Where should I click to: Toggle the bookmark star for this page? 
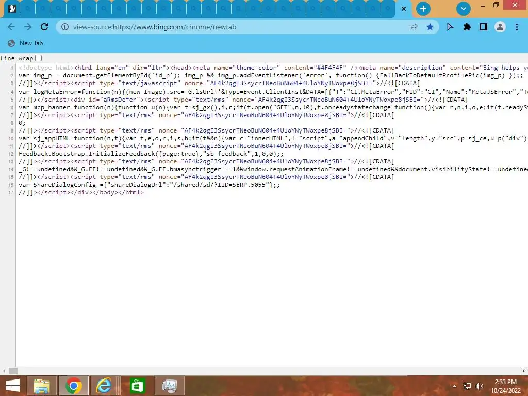click(430, 27)
